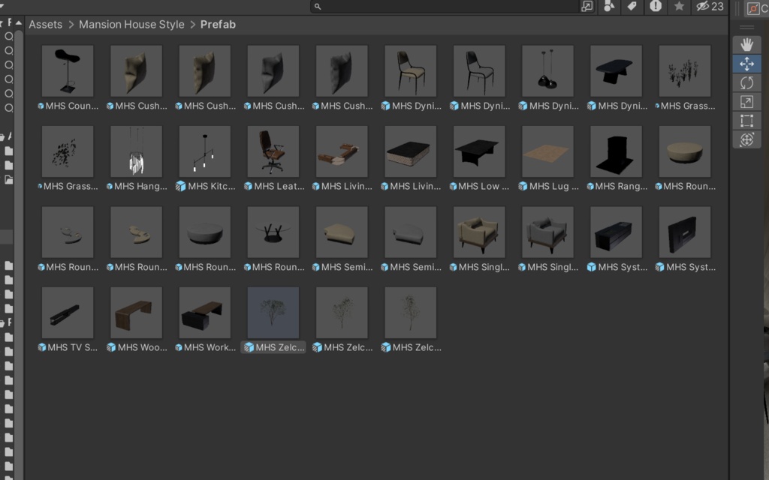Click the label tag filter icon
Screen dimensions: 769x480
(x=632, y=7)
